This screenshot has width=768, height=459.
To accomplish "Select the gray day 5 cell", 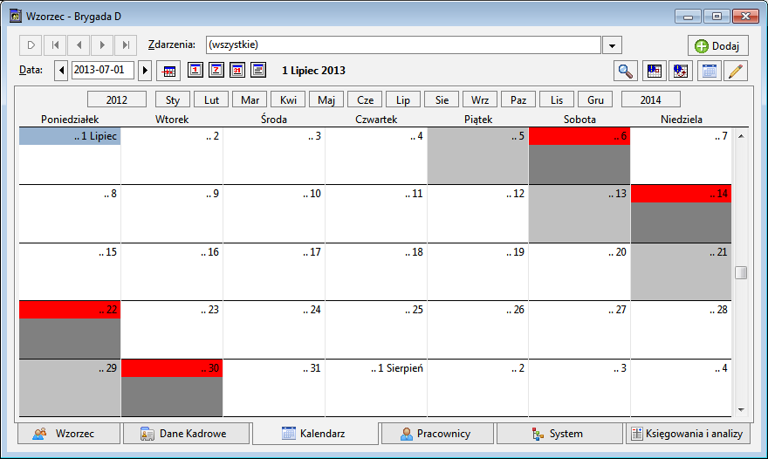I will point(477,156).
